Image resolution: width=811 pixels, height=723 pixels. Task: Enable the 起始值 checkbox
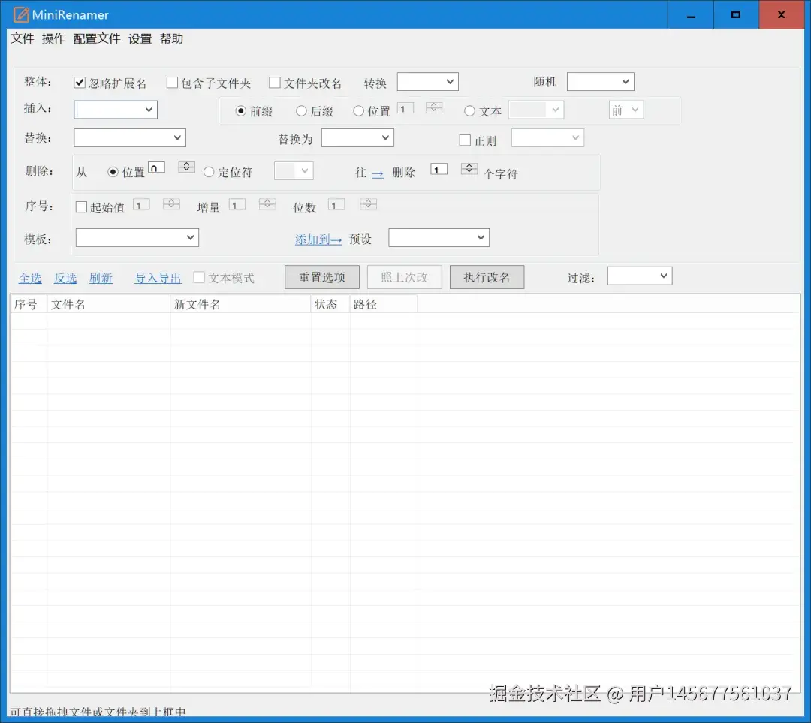point(81,207)
